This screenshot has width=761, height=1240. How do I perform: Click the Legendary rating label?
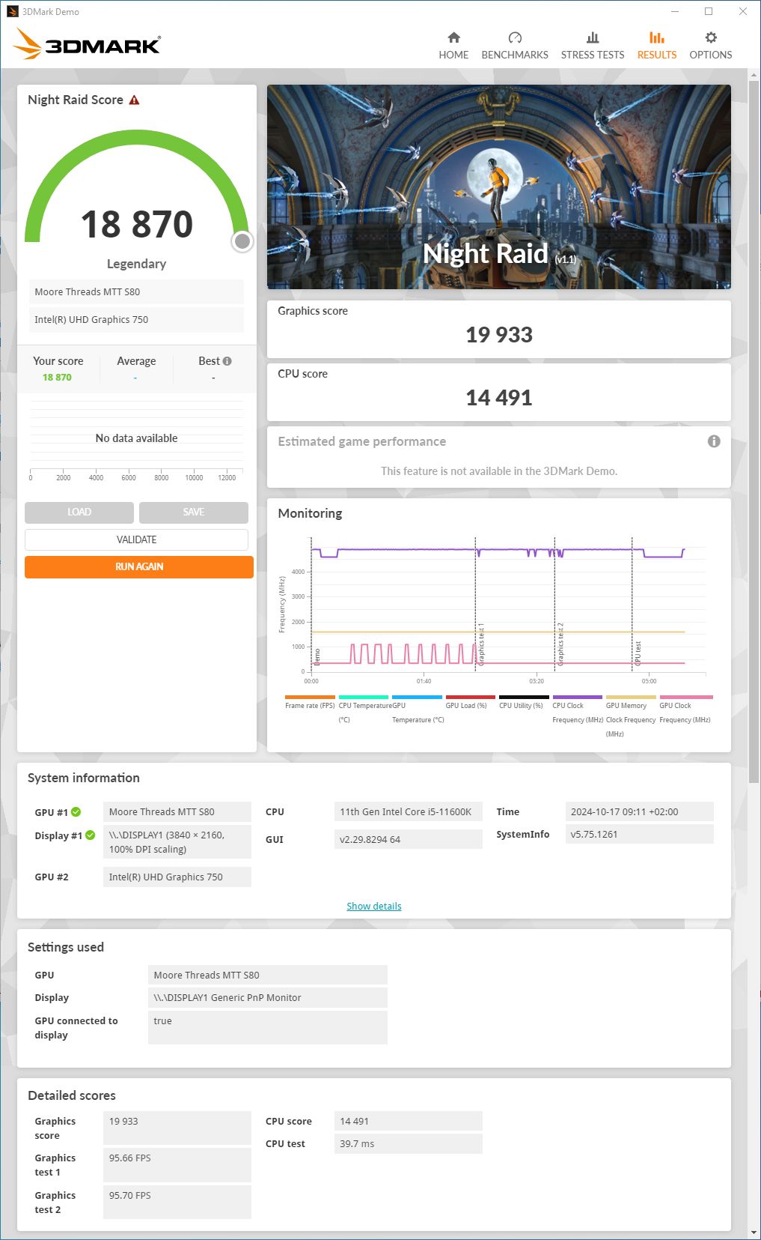click(x=136, y=264)
